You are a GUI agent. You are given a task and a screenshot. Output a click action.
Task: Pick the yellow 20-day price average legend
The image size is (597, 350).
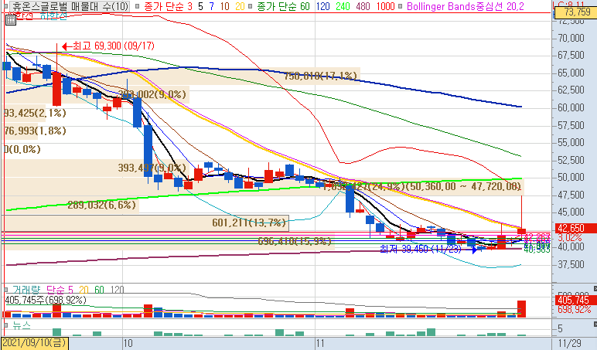pos(240,6)
